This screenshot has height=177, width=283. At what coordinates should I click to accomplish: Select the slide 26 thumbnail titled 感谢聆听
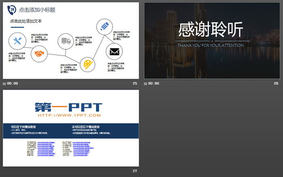[212, 40]
